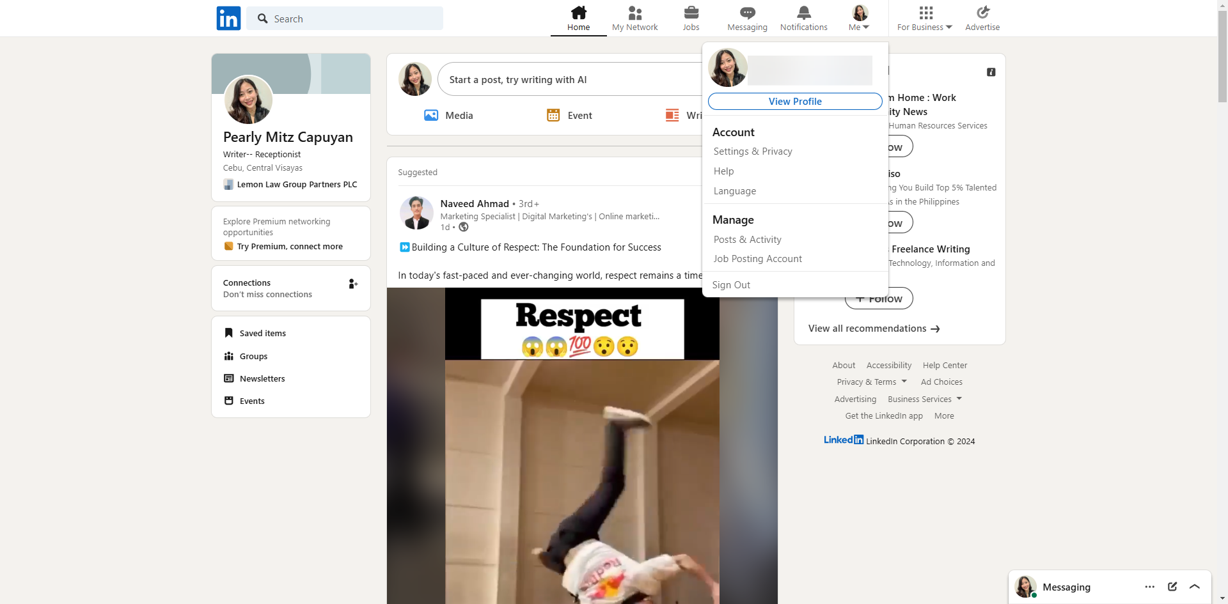Click Get the LinkedIn app link
This screenshot has width=1228, height=604.
[x=884, y=415]
